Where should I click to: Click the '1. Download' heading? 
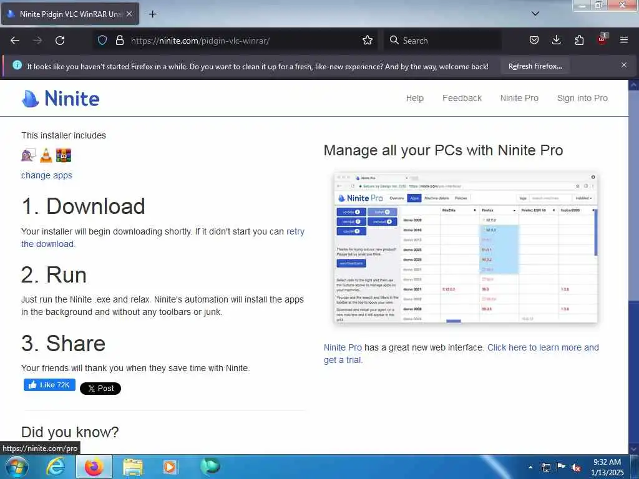pos(83,206)
